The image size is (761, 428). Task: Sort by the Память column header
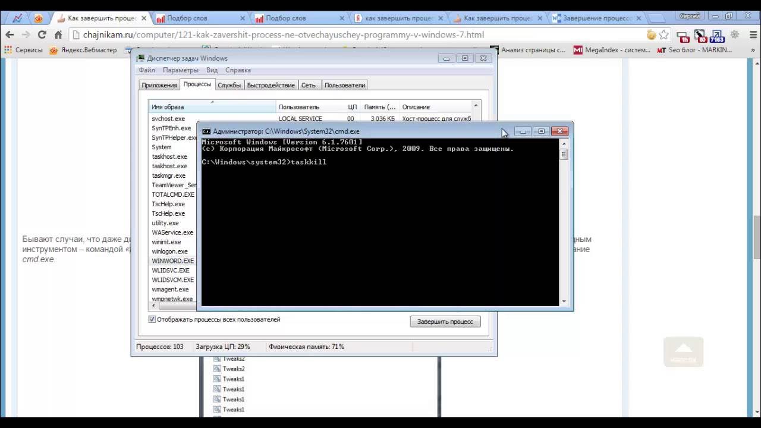click(380, 107)
